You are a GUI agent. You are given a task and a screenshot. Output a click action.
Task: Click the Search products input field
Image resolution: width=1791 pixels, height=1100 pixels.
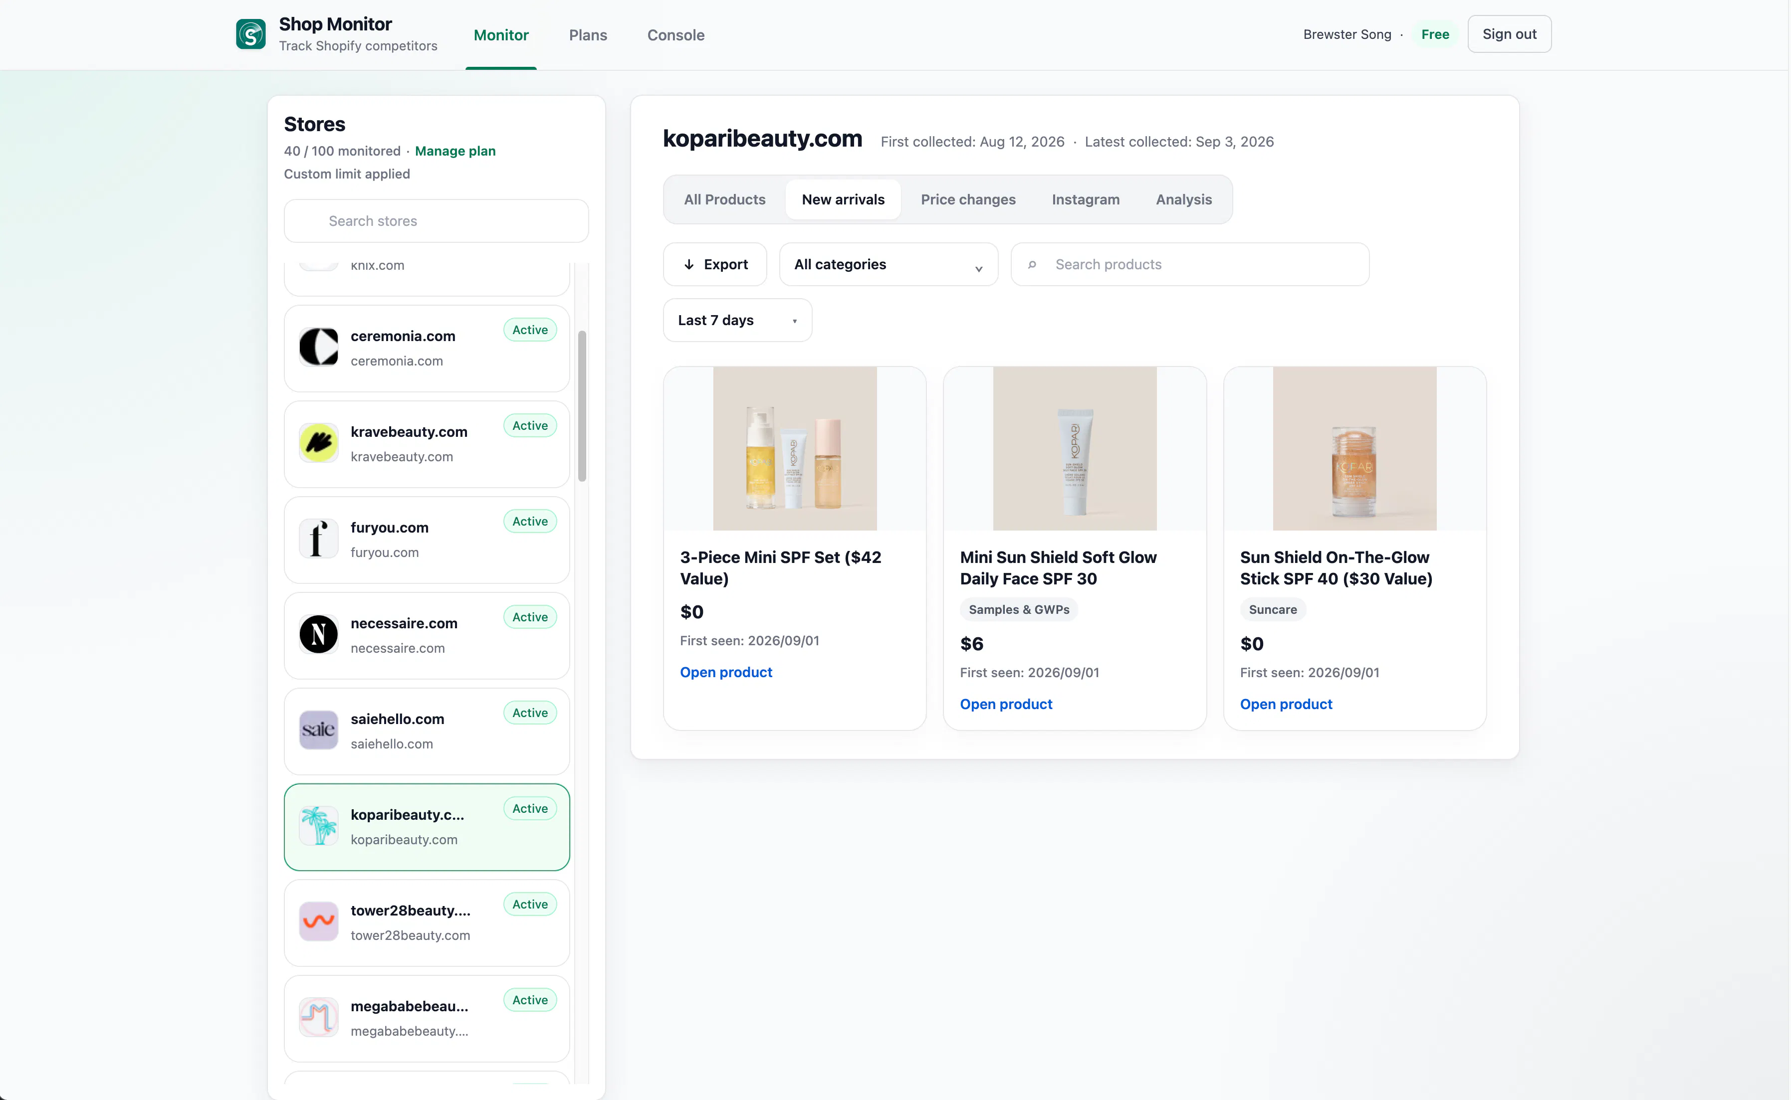[1190, 264]
